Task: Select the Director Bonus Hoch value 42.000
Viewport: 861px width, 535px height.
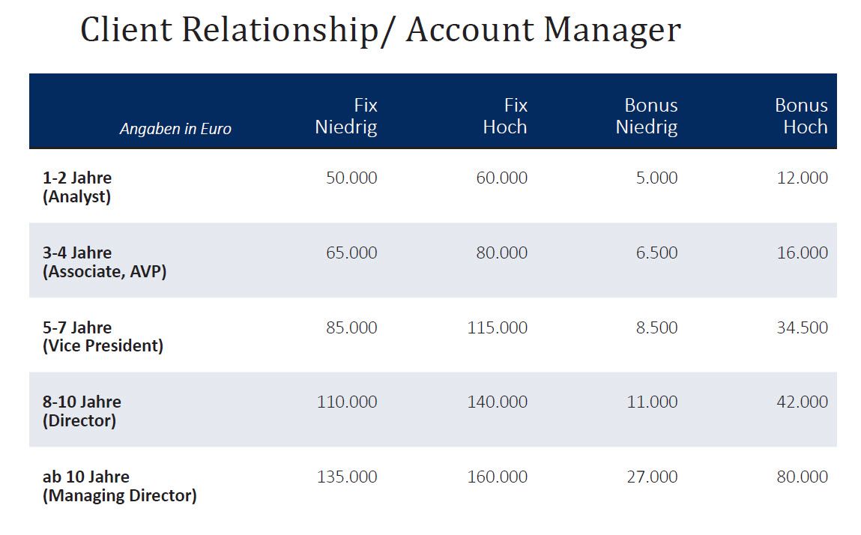Action: click(803, 402)
